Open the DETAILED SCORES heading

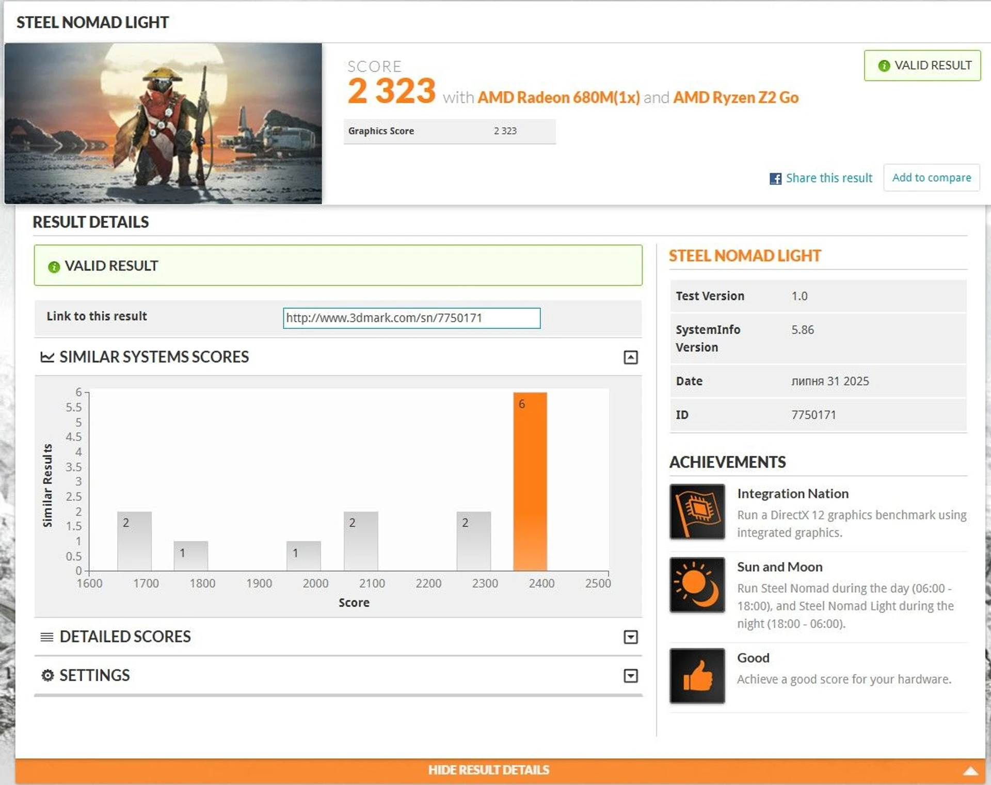coord(125,637)
